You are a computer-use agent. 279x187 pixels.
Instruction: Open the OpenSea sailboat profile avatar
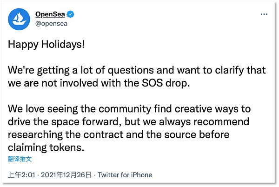coord(19,19)
